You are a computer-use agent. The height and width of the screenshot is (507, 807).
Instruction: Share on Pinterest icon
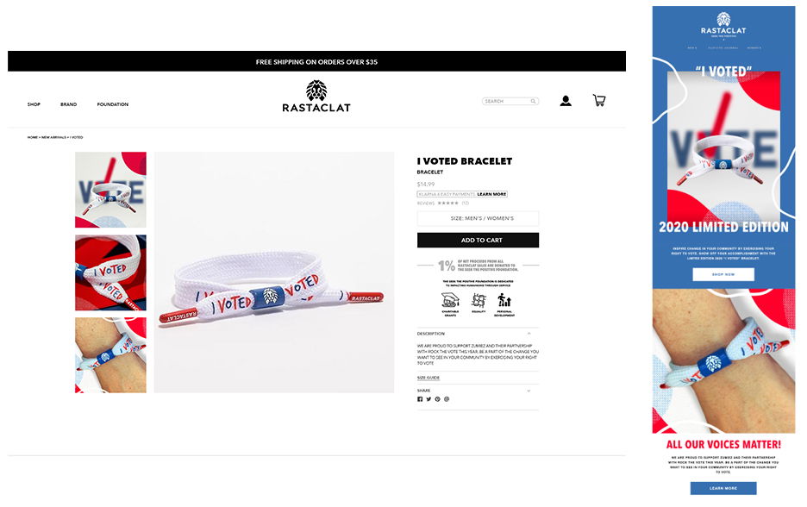coord(437,399)
